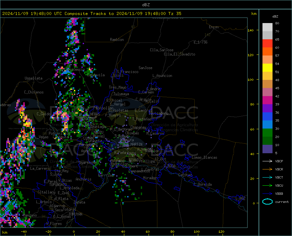Select the dark purple 5 dBZ swatch
This screenshot has height=236, width=292.
click(x=267, y=149)
